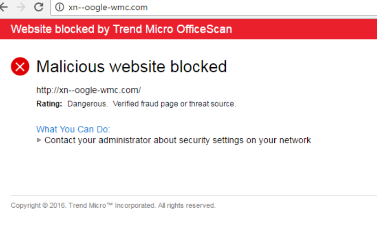
Task: Reload the blocked page
Action: 39,7
